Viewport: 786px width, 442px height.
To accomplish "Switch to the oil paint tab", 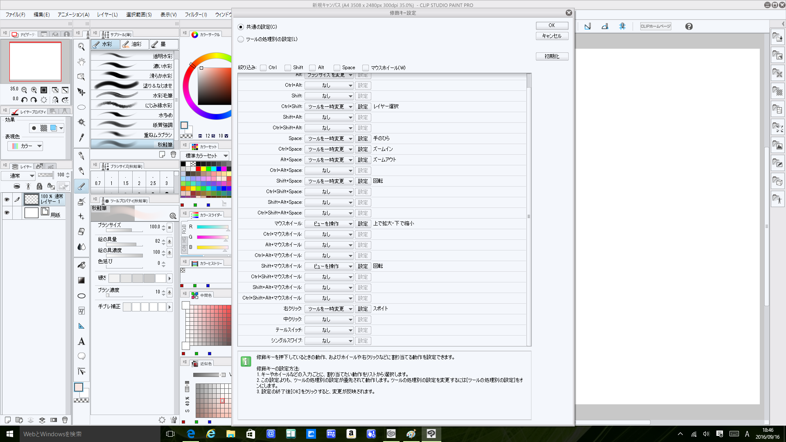I will point(134,44).
